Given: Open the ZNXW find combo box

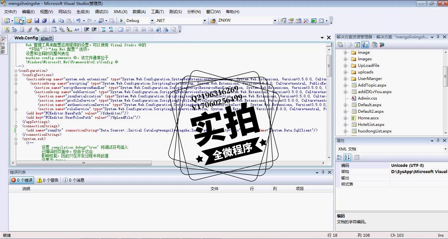Looking at the screenshot, I should coord(247,21).
